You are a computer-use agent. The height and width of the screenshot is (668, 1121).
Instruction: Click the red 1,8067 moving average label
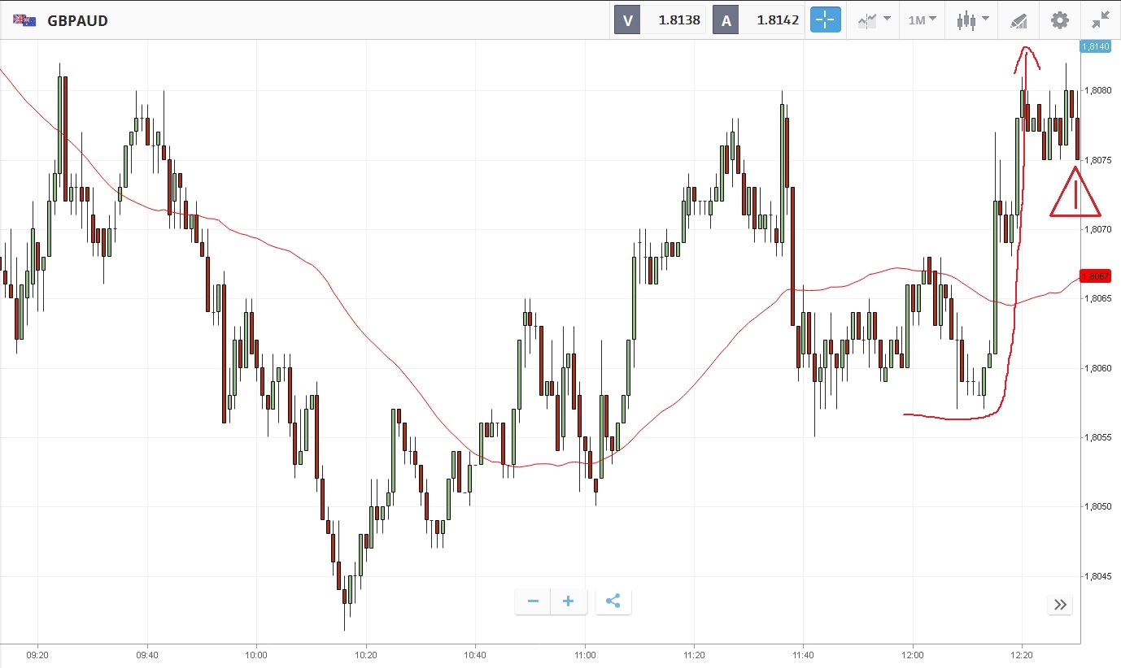click(x=1095, y=276)
